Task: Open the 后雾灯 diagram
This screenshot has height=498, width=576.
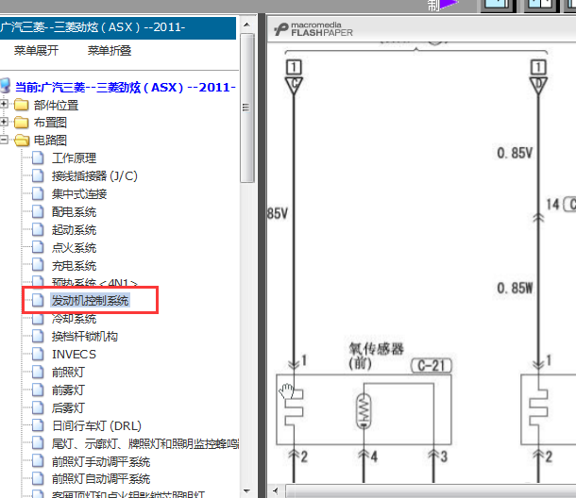Action: click(68, 407)
